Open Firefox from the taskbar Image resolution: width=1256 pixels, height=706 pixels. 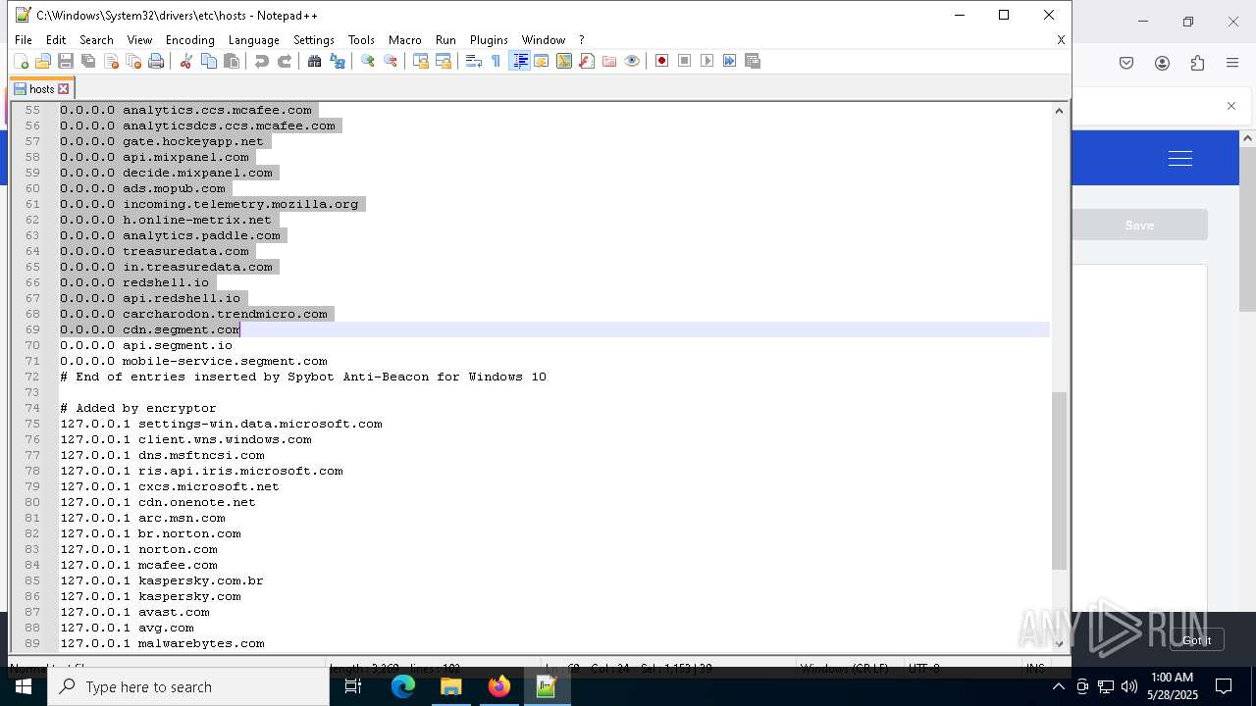[498, 686]
